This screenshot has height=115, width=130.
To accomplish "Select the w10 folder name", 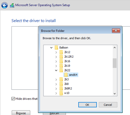I will (67, 93).
